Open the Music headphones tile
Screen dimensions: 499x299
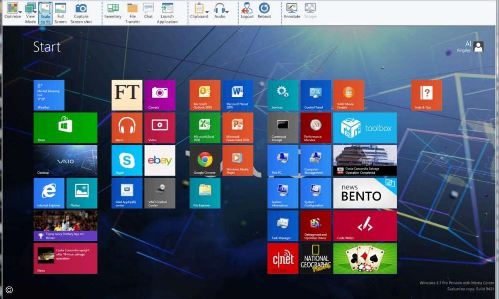(x=127, y=128)
